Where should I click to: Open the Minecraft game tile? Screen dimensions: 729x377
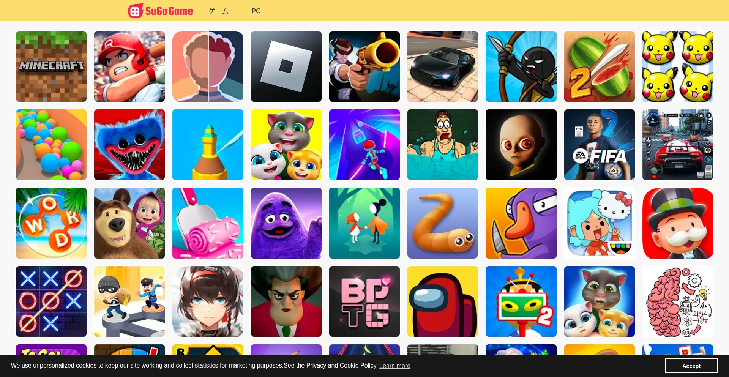[x=51, y=66]
